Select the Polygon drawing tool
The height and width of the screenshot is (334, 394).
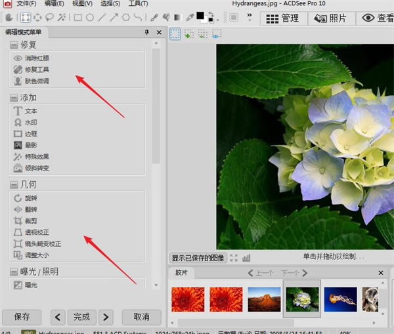click(126, 17)
